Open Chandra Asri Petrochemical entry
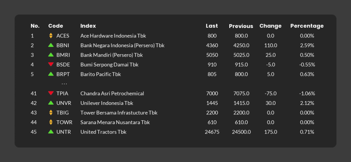 (x=112, y=93)
